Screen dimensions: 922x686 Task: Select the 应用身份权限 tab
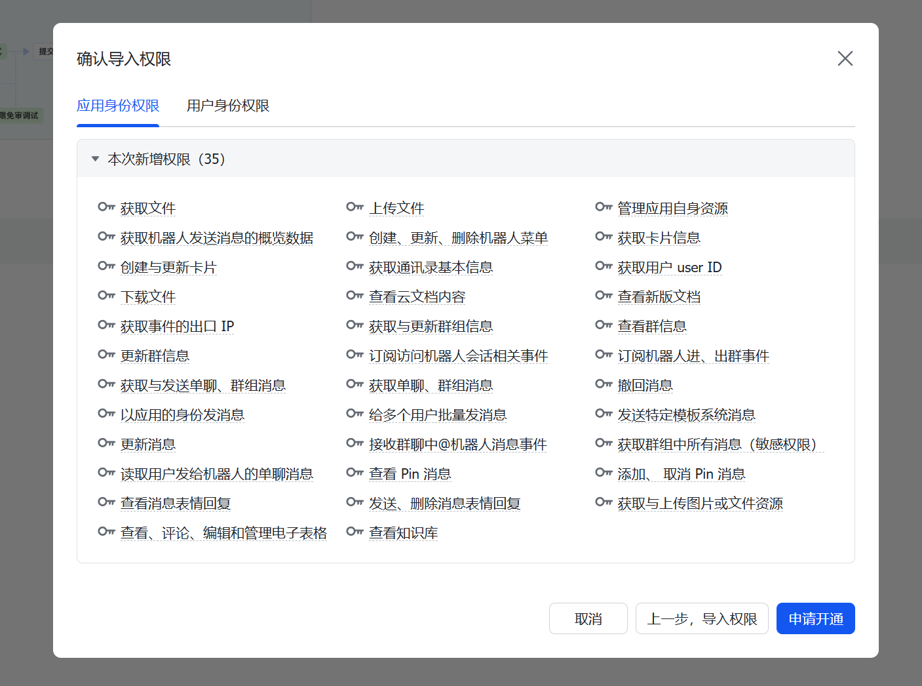tap(118, 106)
